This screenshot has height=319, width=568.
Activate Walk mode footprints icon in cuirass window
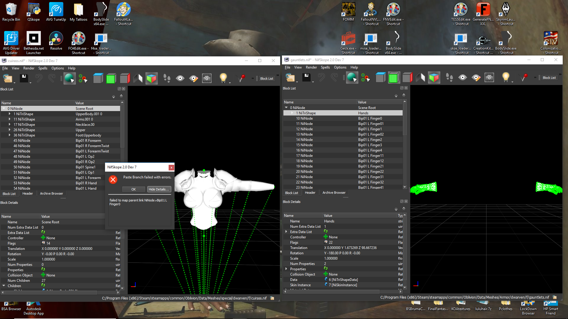167,78
